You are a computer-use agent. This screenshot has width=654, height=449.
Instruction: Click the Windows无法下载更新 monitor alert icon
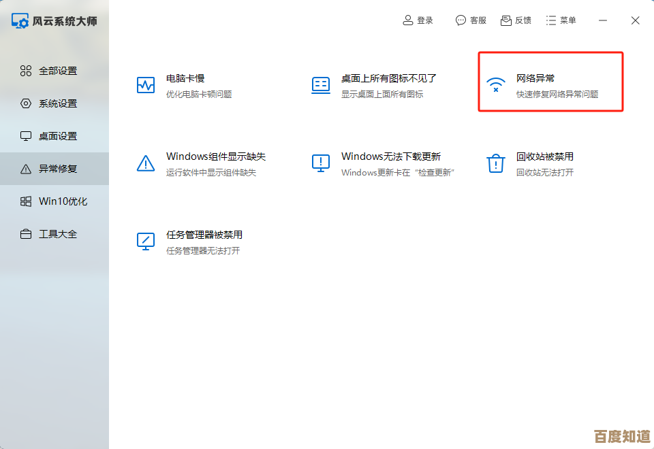point(321,163)
